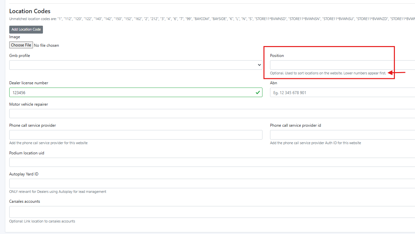Screen dimensions: 415x234
Task: Click the Carsales accounts label
Action: pos(24,201)
